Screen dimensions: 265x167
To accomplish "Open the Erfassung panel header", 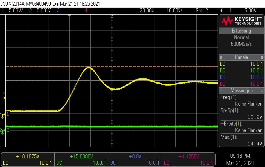I will 241,31.
